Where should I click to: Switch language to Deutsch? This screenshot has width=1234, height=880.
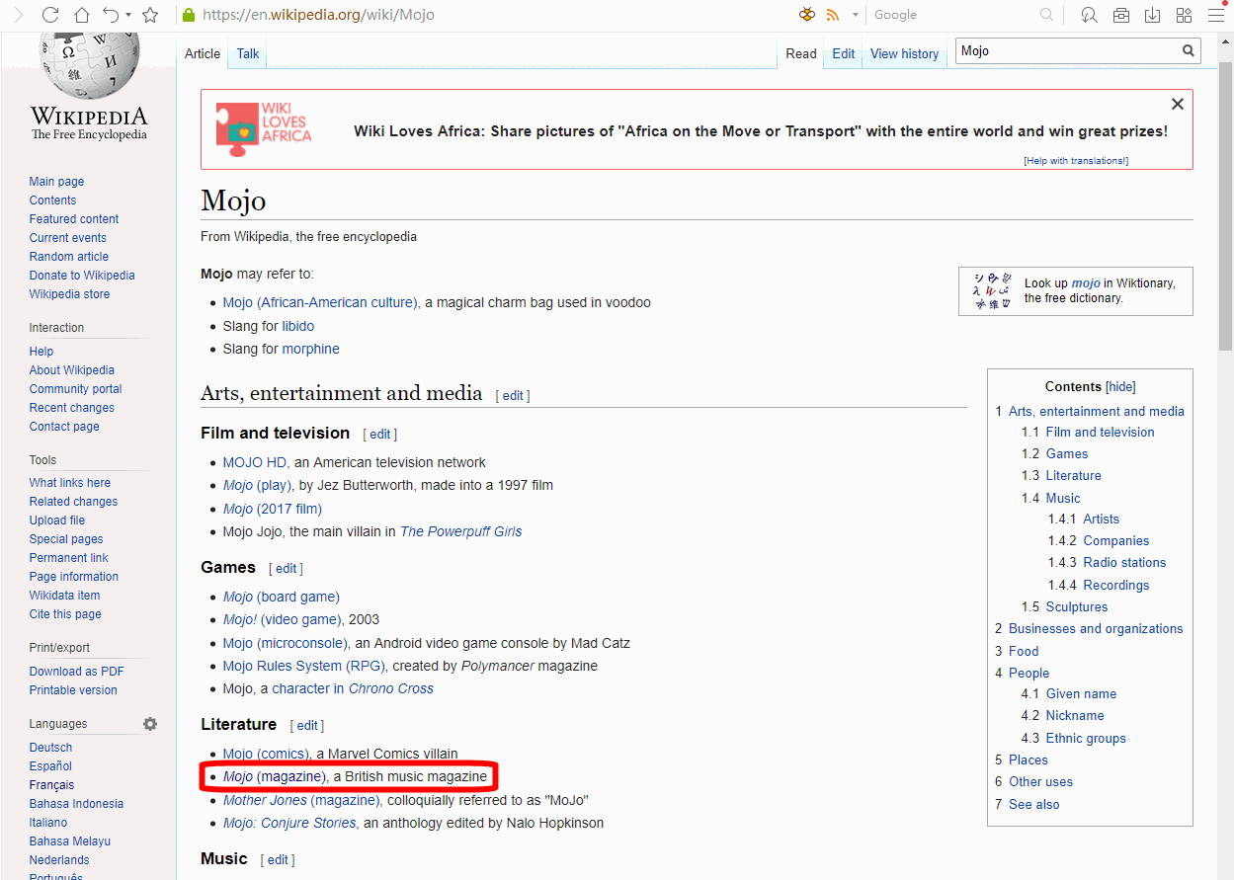click(50, 748)
